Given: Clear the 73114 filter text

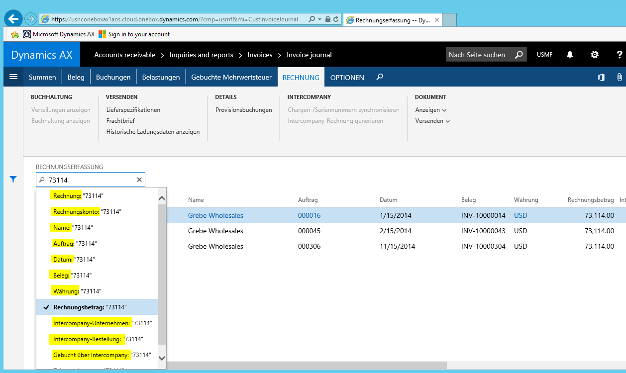Looking at the screenshot, I should [139, 180].
